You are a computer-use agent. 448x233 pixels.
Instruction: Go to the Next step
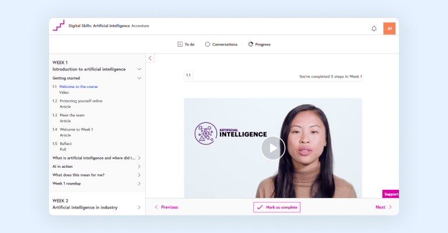383,207
